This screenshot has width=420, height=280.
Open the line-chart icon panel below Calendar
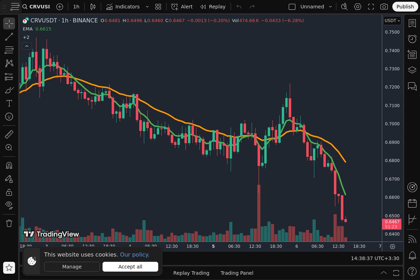[412, 219]
